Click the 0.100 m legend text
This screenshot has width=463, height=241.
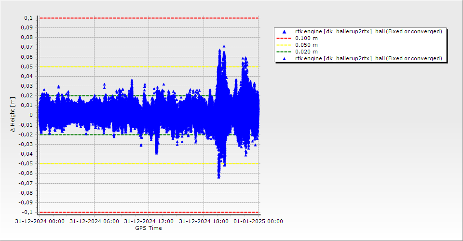coord(306,38)
